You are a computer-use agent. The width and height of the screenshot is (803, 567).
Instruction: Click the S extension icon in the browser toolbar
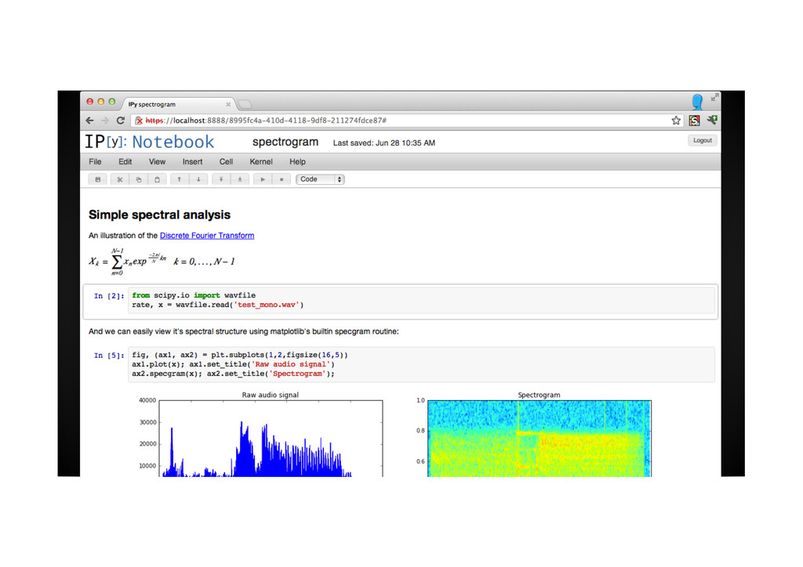(x=695, y=121)
